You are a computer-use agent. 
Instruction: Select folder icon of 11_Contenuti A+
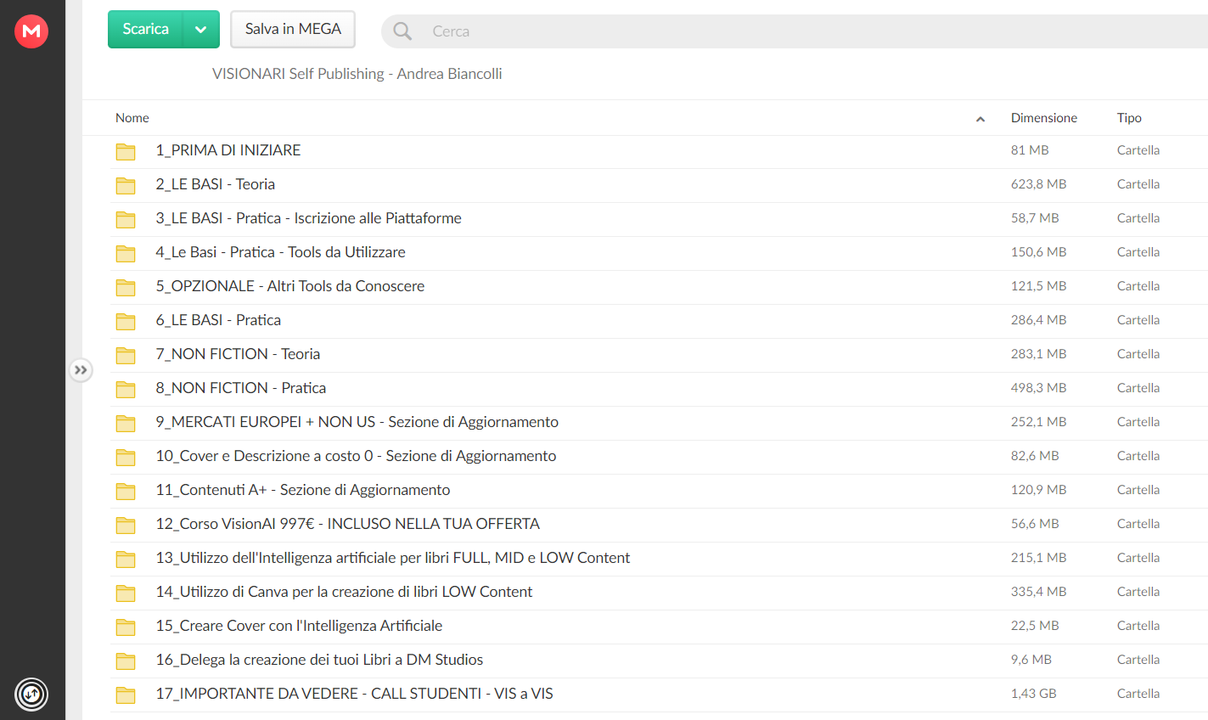(126, 491)
